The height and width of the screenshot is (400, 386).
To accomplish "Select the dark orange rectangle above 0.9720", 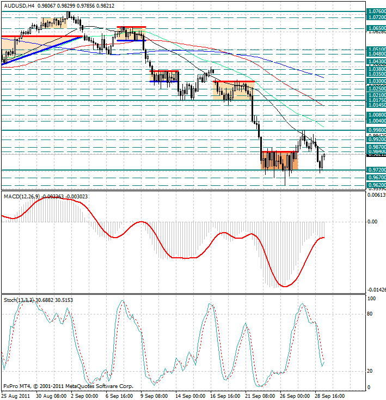I will pyautogui.click(x=279, y=161).
